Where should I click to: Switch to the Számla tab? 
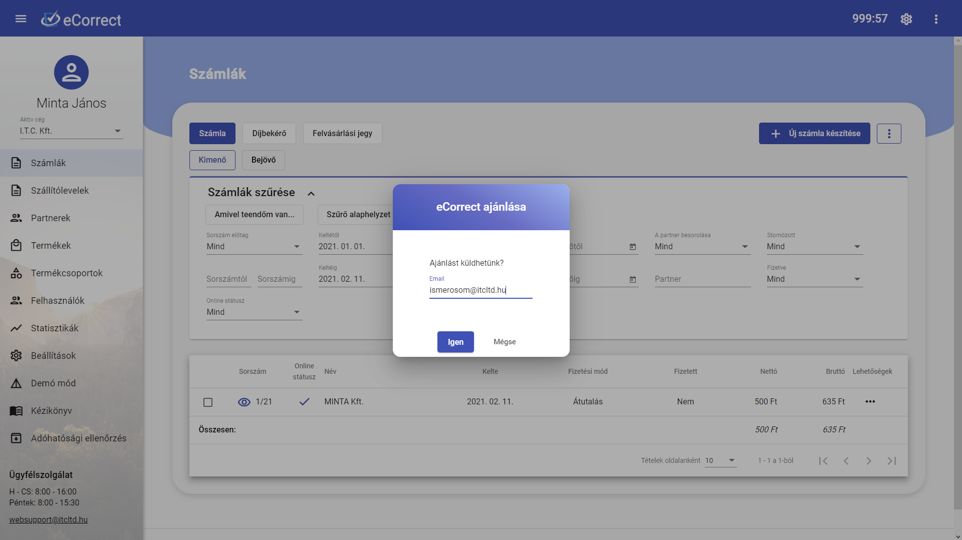(212, 133)
